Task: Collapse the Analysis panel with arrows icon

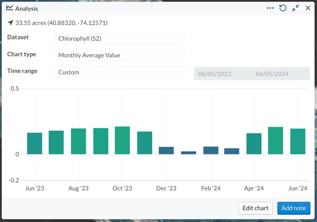Action: [x=295, y=8]
